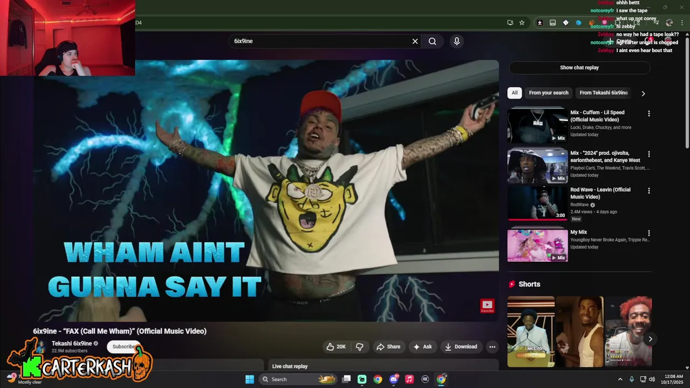Click the install app icon in address bar

510,23
